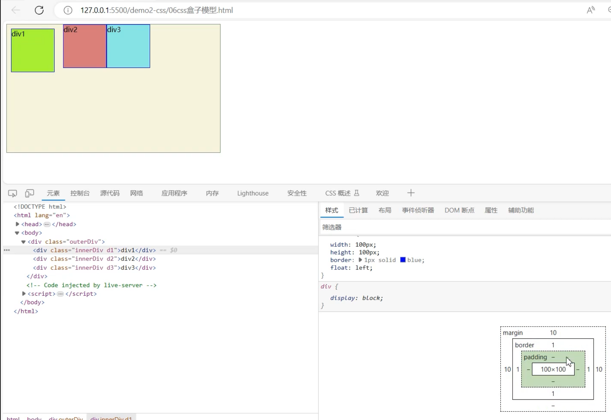The width and height of the screenshot is (611, 420).
Task: Select the innerDiv d2 element row
Action: [94, 259]
